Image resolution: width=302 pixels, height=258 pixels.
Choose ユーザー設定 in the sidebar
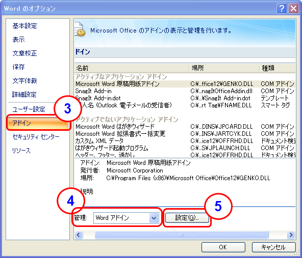29,109
